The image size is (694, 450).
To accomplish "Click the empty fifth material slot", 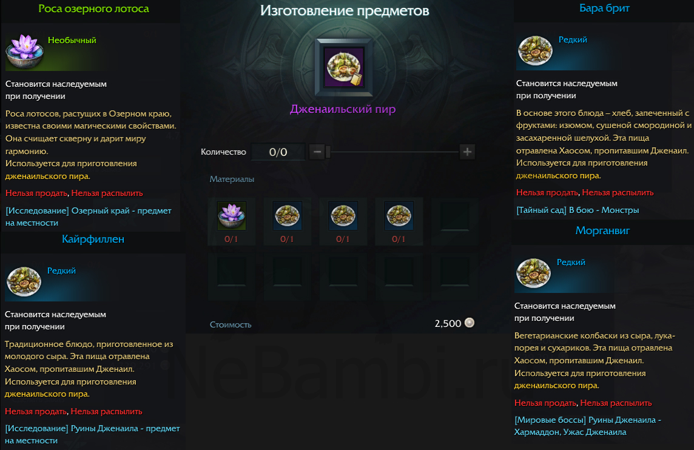I will 454,216.
